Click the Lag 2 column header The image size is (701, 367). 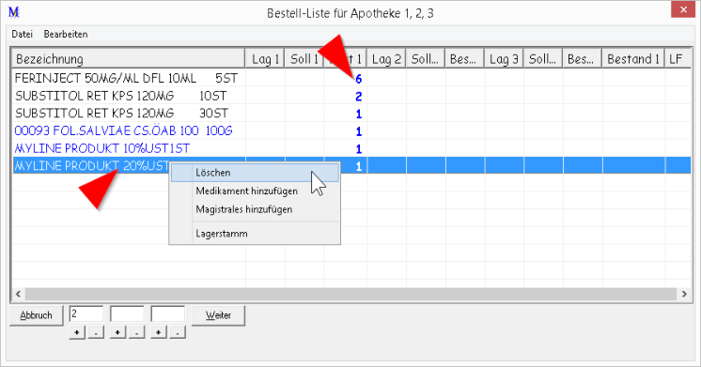point(386,58)
